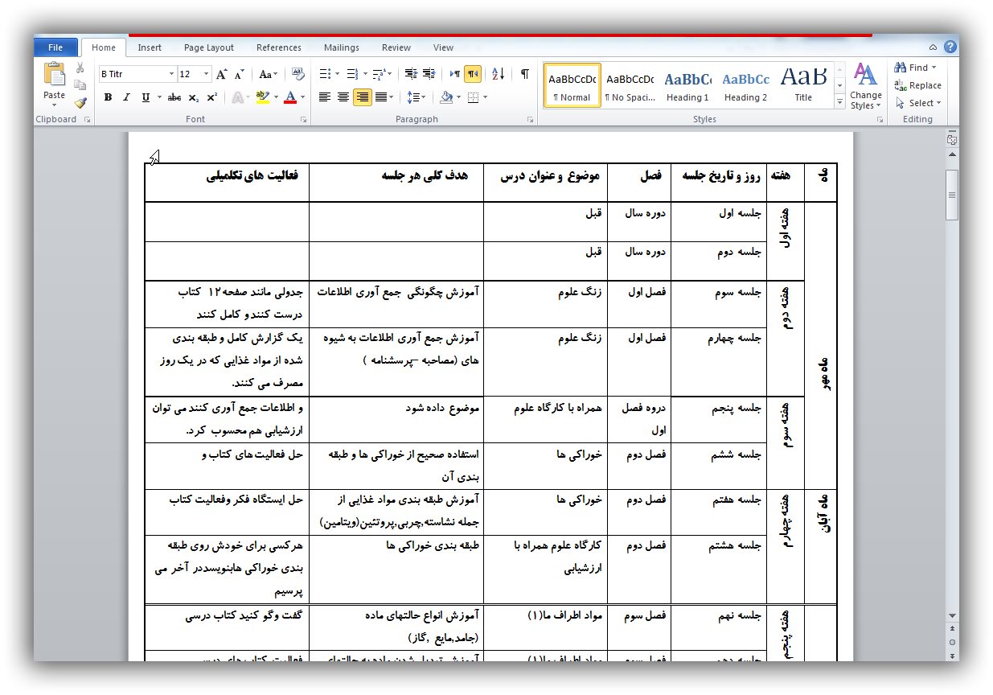Show paragraph marks with pilcrow icon
The image size is (993, 695).
coord(524,74)
